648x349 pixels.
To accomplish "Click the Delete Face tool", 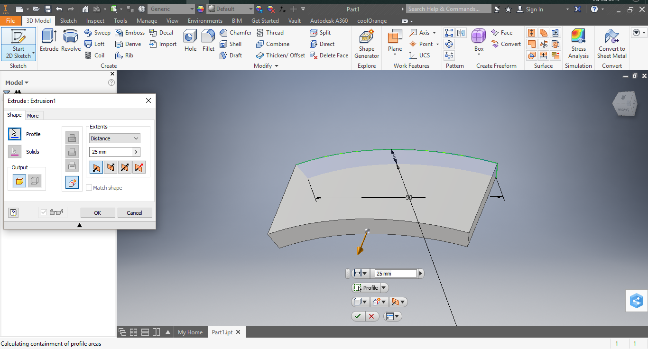I will click(x=329, y=55).
